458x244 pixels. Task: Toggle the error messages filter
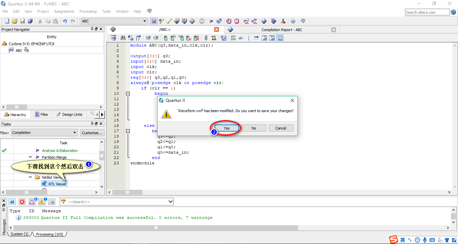22,202
